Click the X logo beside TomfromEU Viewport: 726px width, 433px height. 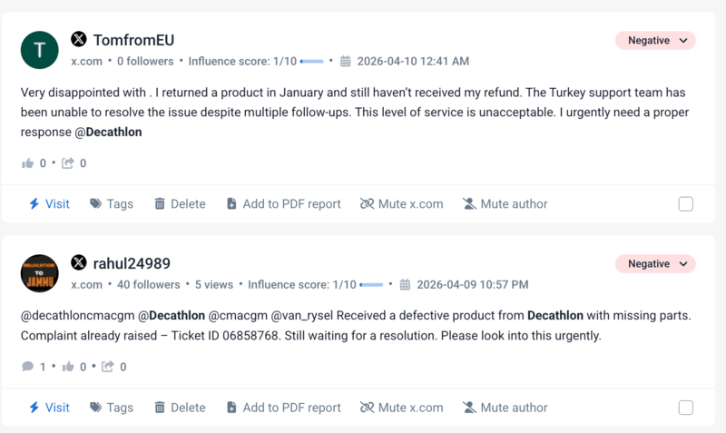79,39
